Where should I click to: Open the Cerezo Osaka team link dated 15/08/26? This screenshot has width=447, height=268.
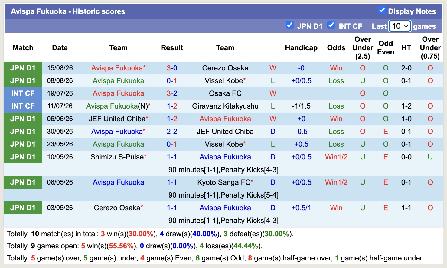(x=225, y=68)
